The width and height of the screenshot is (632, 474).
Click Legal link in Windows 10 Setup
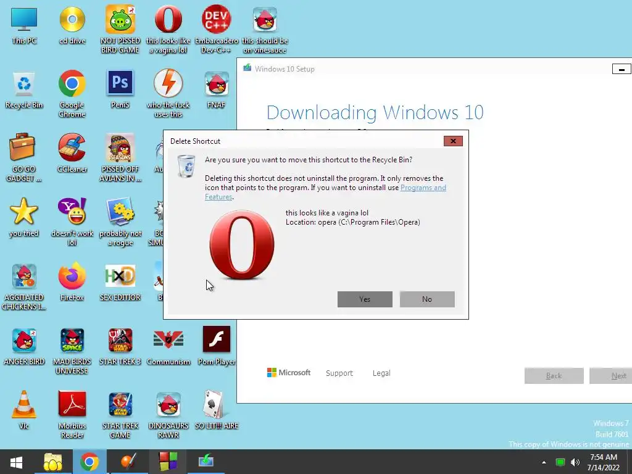pos(381,373)
